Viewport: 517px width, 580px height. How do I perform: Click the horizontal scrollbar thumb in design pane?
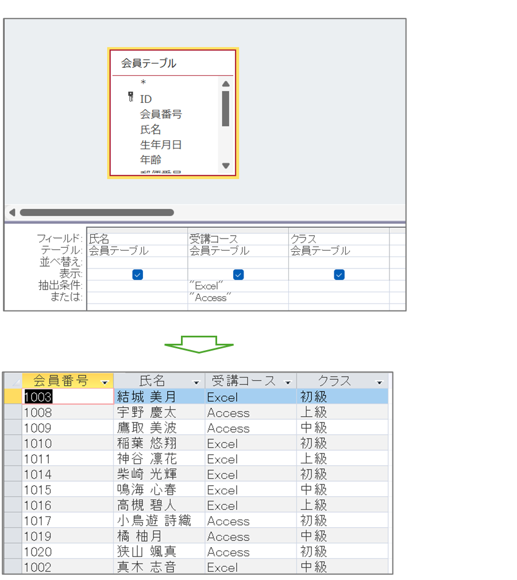pos(97,212)
